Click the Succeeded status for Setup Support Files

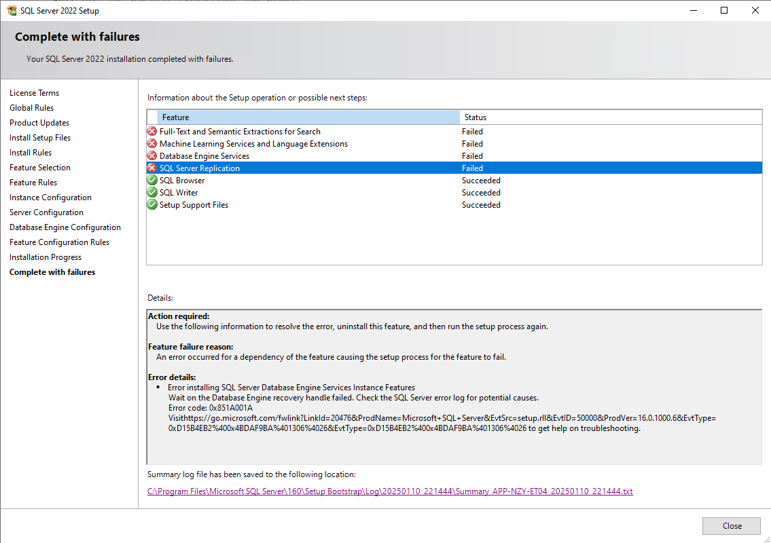[x=481, y=206]
